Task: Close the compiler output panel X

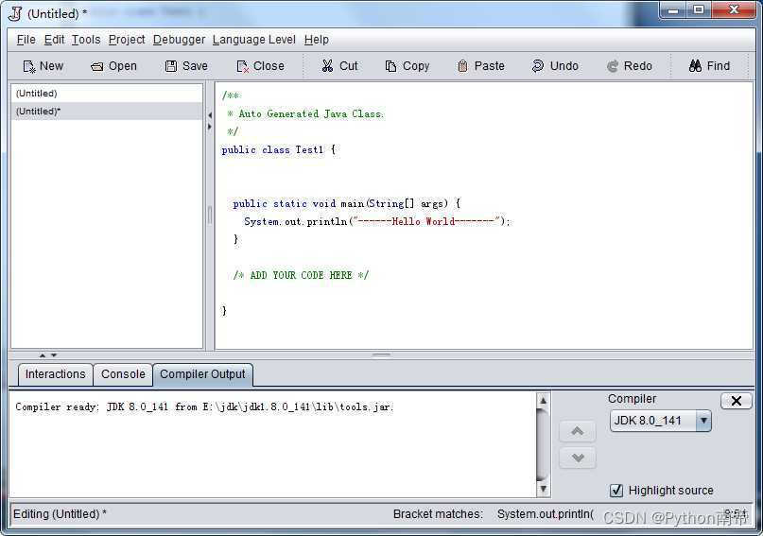Action: pos(737,401)
